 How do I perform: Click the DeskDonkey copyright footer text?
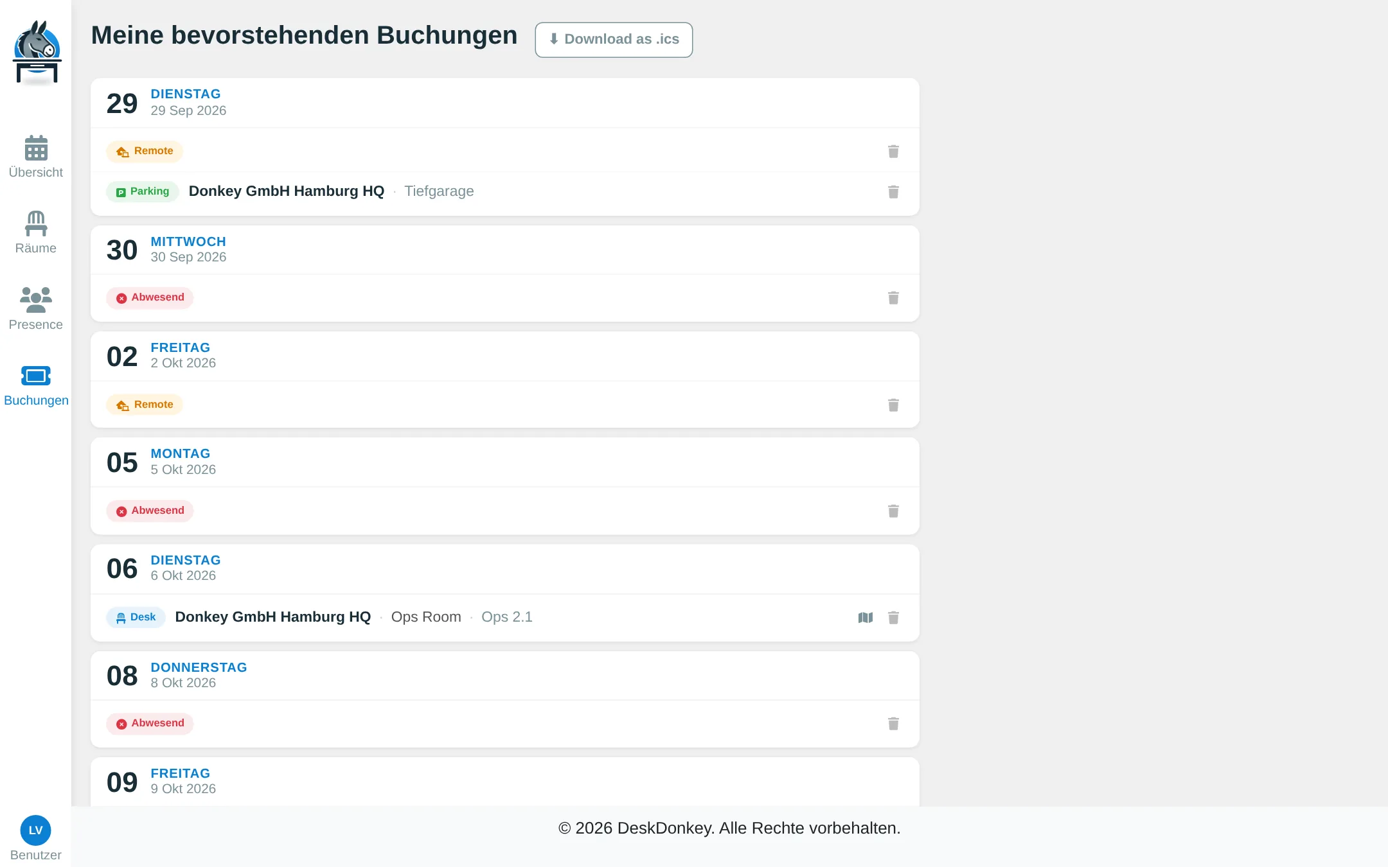coord(729,828)
